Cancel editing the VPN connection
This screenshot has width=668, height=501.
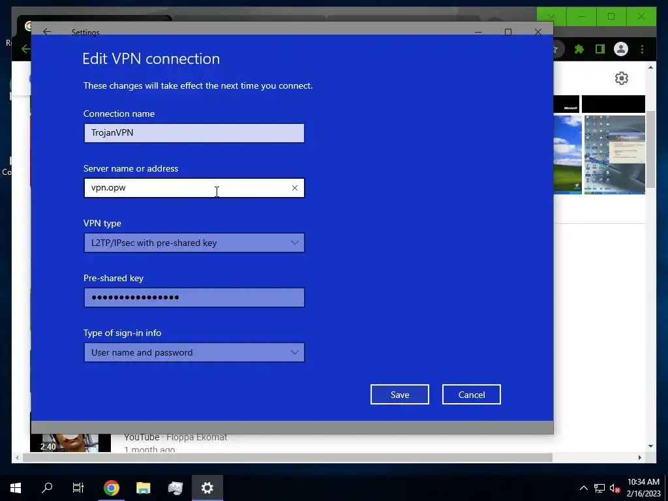pos(472,395)
